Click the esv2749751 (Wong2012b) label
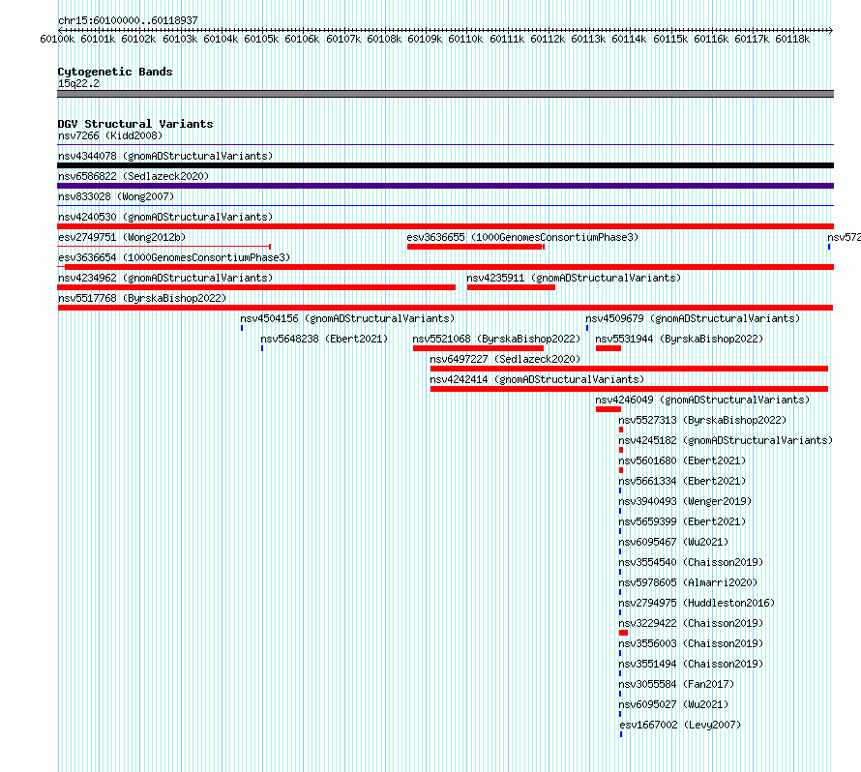This screenshot has height=772, width=861. tap(122, 237)
